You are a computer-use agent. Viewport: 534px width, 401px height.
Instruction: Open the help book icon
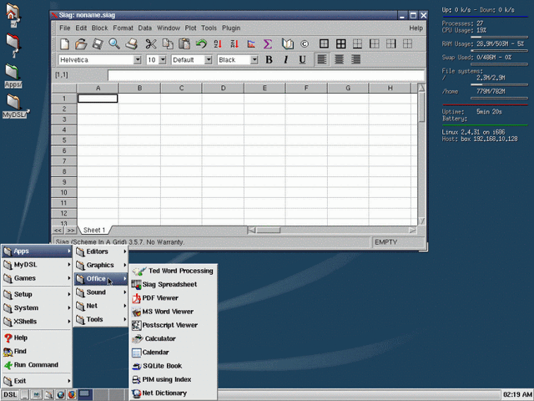pos(287,43)
